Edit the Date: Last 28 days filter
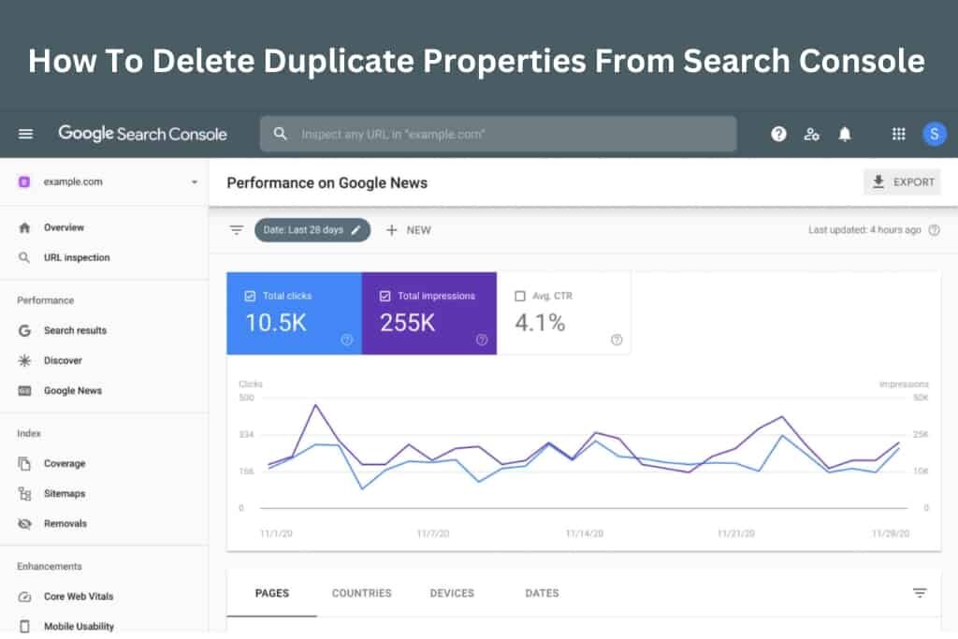958x639 pixels. (x=312, y=230)
